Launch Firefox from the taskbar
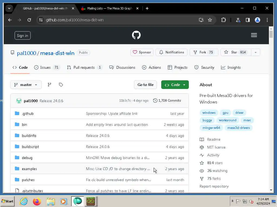Image resolution: width=277 pixels, height=207 pixels. pyautogui.click(x=37, y=201)
